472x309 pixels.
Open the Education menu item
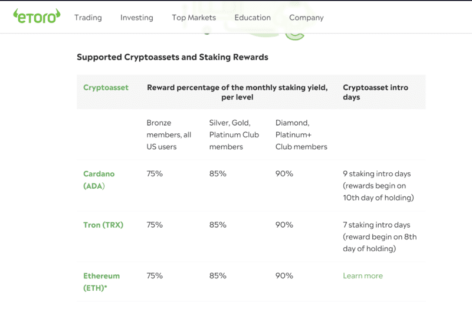click(x=252, y=18)
